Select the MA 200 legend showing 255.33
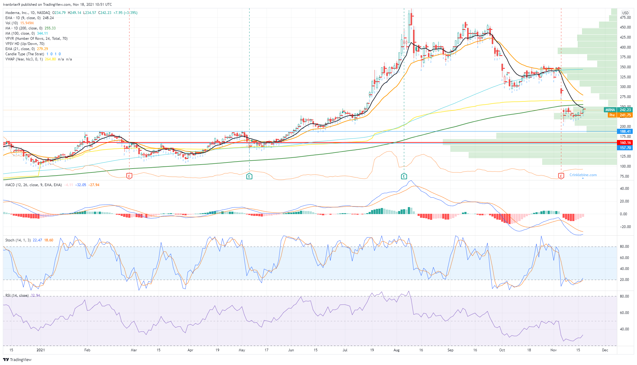The image size is (637, 365). (30, 28)
